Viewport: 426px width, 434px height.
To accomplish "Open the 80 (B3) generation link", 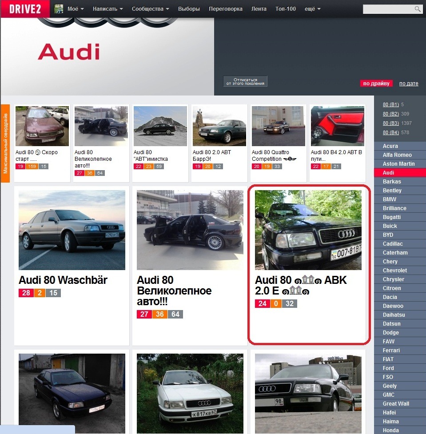I will [390, 123].
